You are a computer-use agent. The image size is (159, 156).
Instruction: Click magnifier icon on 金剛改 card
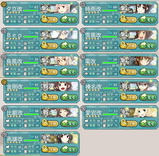[x=45, y=97]
